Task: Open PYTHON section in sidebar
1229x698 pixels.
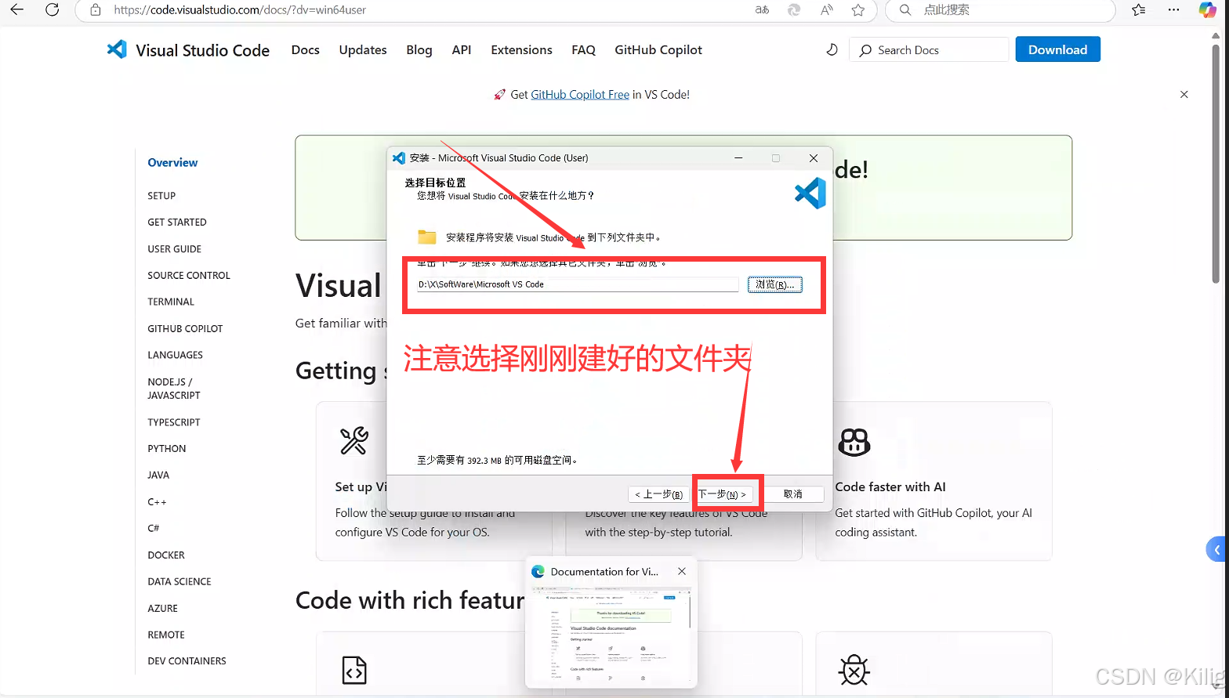Action: pos(167,449)
